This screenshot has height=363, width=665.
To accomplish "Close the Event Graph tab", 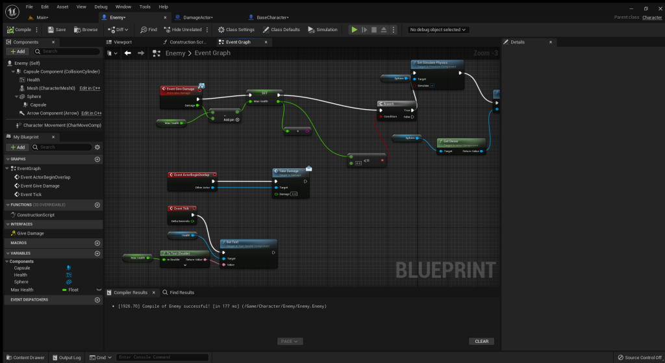I will coord(266,42).
